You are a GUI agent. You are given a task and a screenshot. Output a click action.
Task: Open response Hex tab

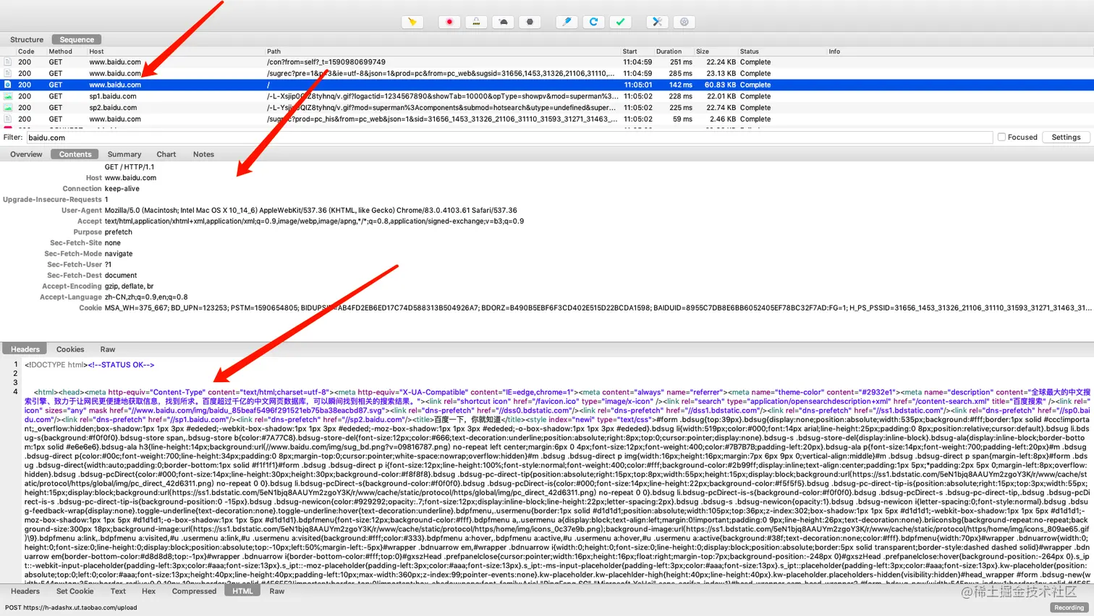point(148,591)
